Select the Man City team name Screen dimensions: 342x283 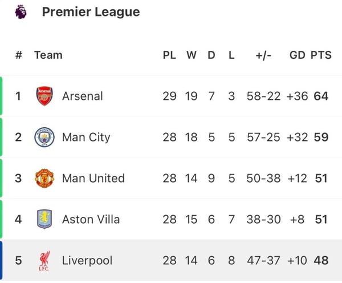(86, 137)
